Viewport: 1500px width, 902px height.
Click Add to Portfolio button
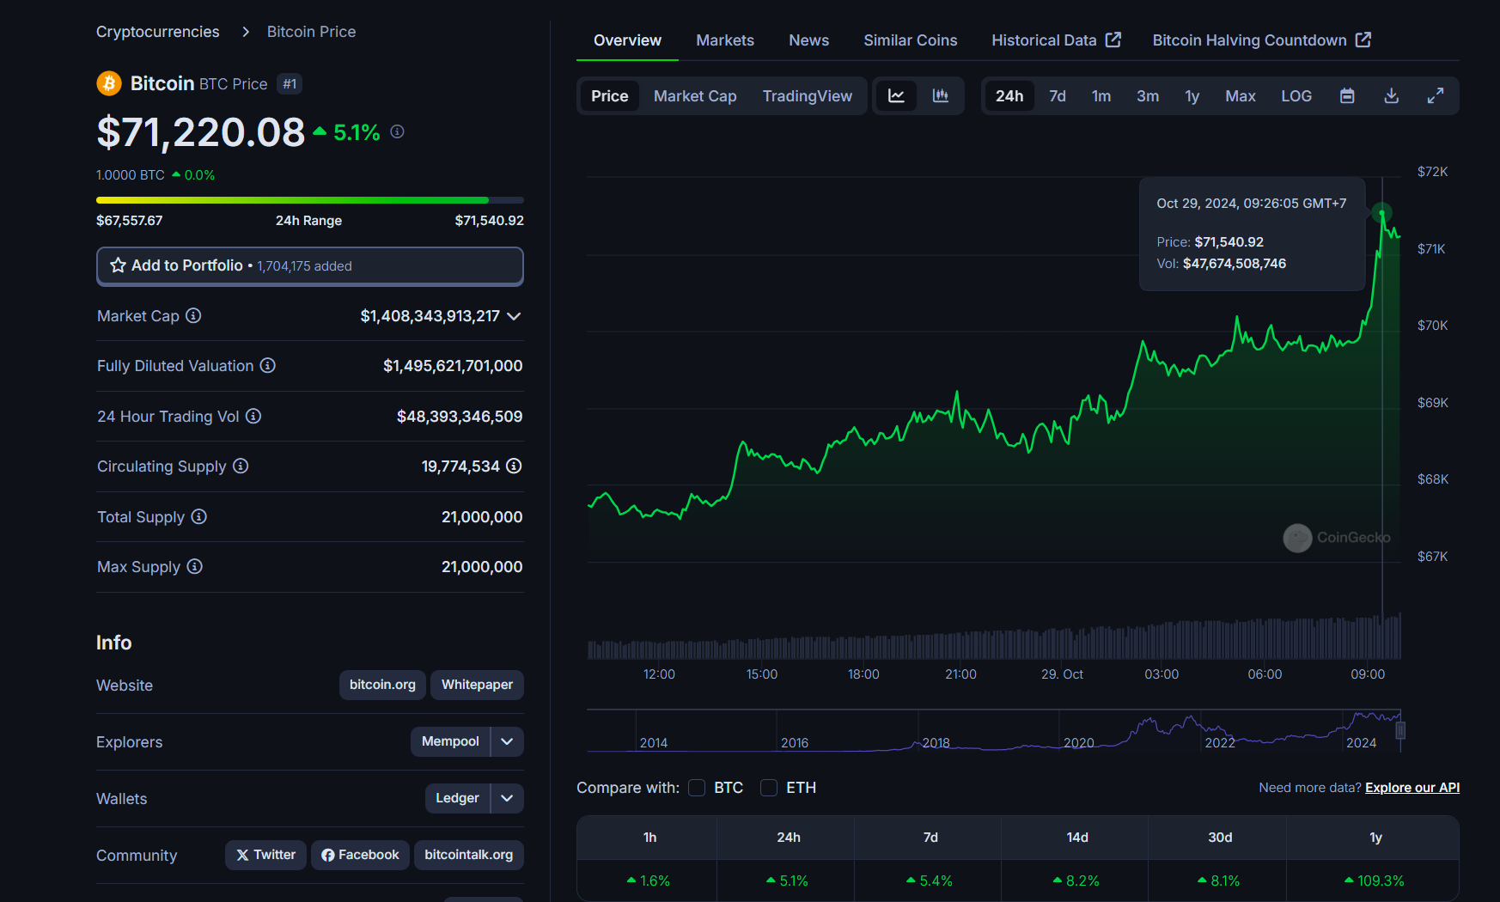click(309, 266)
